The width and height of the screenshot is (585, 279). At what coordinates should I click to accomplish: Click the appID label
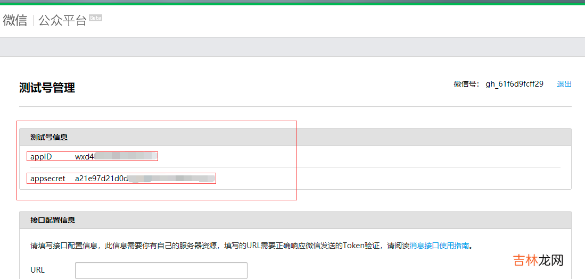(x=41, y=156)
